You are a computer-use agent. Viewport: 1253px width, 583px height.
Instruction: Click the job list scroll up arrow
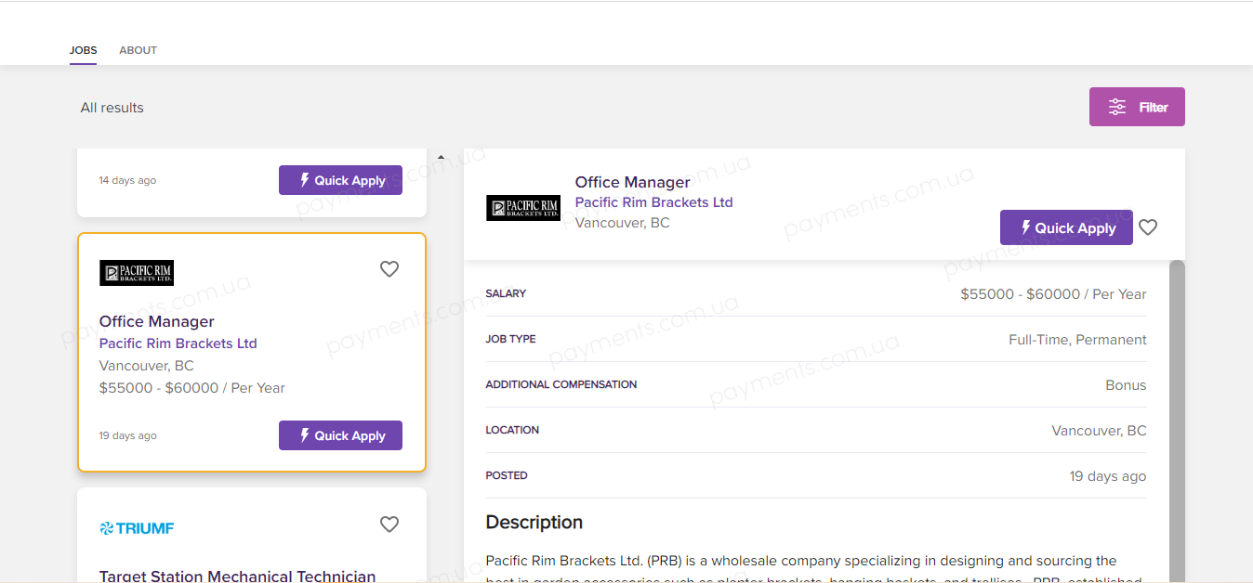click(441, 156)
